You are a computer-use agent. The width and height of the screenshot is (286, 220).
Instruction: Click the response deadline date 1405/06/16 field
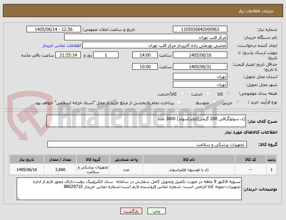tap(200, 55)
